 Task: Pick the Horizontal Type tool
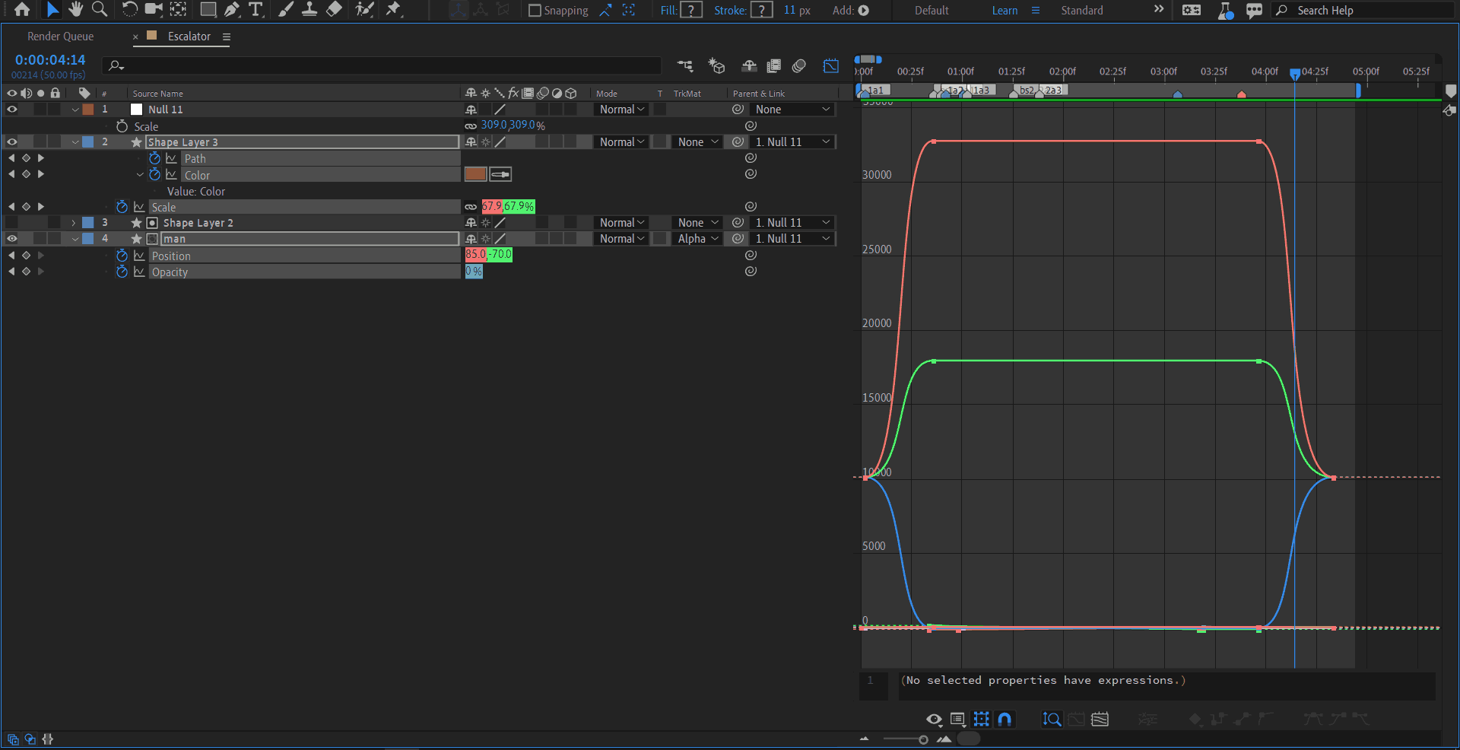[x=255, y=10]
